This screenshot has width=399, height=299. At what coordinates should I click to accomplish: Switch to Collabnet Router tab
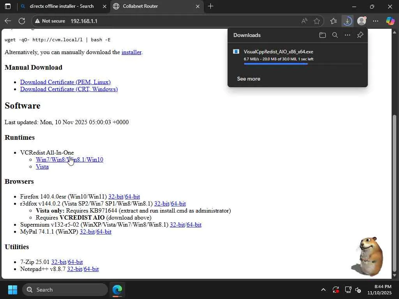[157, 6]
